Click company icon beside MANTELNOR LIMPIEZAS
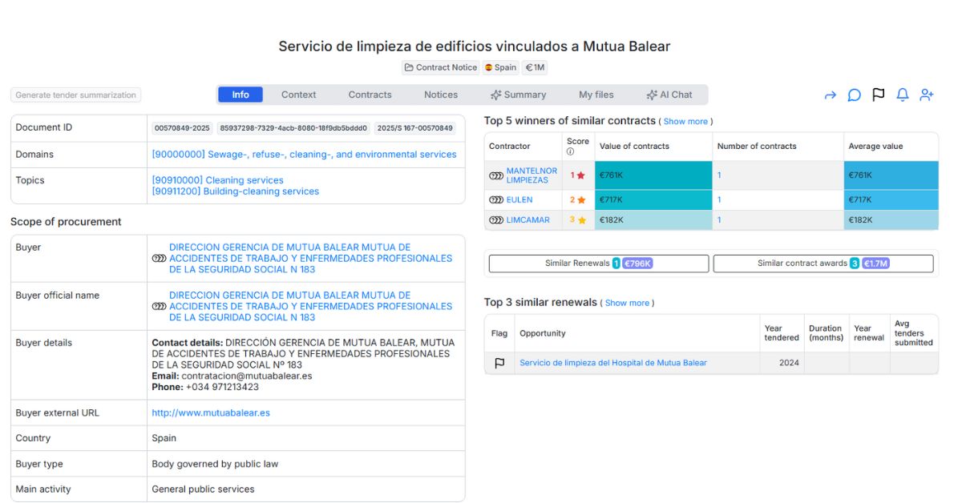Viewport: 962px width, 503px height. point(496,175)
